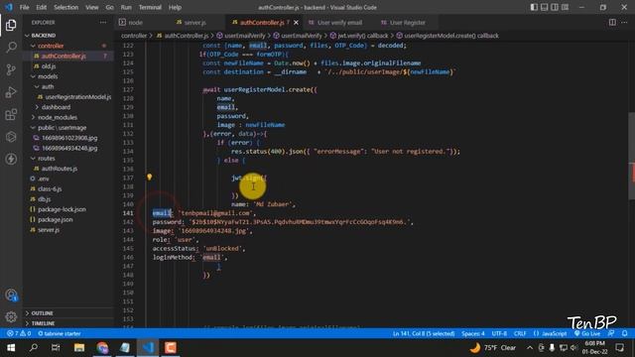Open the Explorer view in activity bar
The height and width of the screenshot is (357, 635).
tap(11, 25)
